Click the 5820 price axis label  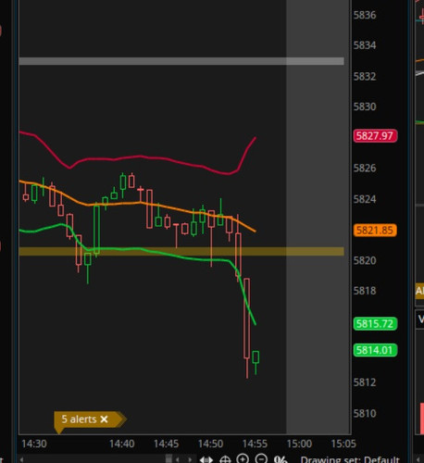365,260
